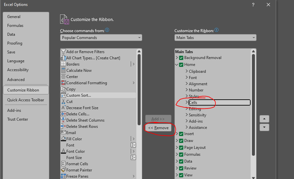The width and height of the screenshot is (294, 179).
Task: Click the info icon beside Choose commands from
Action: point(107,30)
